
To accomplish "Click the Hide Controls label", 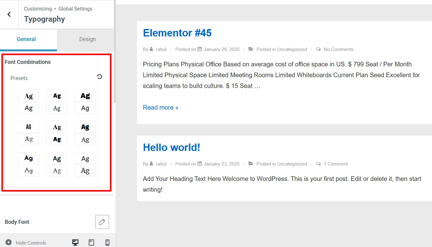I will [31, 243].
